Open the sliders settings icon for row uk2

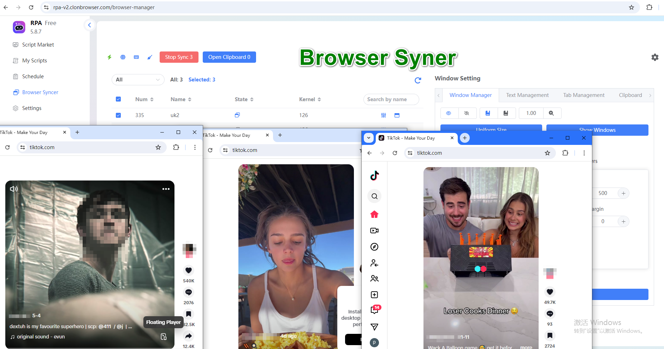coord(384,115)
